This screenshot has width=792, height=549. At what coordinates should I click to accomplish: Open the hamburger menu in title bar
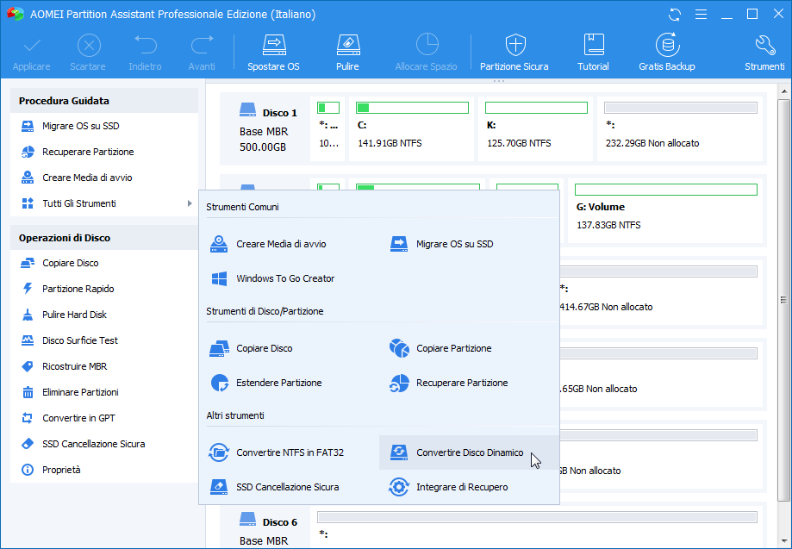pos(701,14)
